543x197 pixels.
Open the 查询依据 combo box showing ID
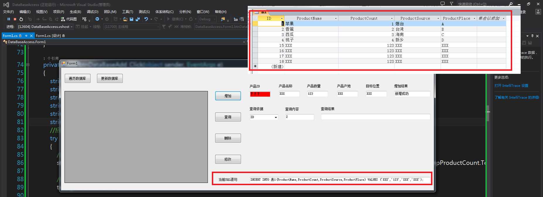coord(264,117)
